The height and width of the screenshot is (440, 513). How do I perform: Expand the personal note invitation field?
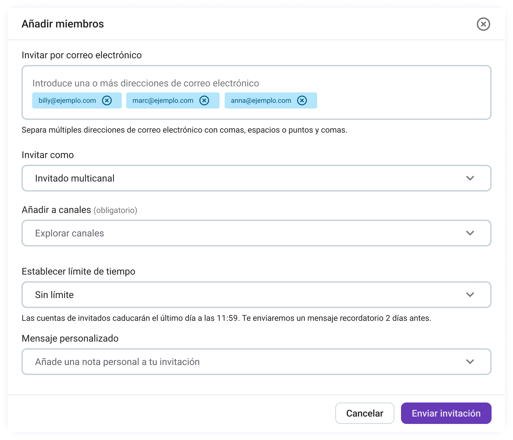click(x=235, y=362)
